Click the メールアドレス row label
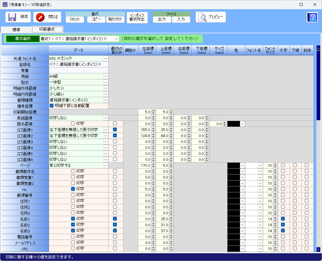 coord(25,243)
